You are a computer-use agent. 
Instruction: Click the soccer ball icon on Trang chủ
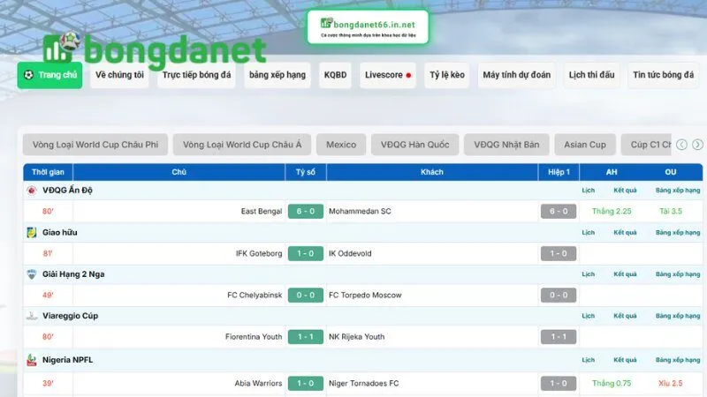[29, 75]
